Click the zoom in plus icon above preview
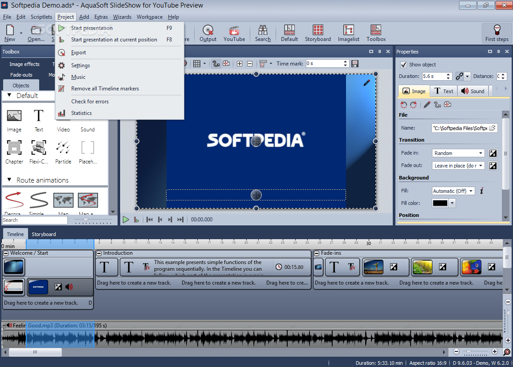513x367 pixels. (x=240, y=63)
